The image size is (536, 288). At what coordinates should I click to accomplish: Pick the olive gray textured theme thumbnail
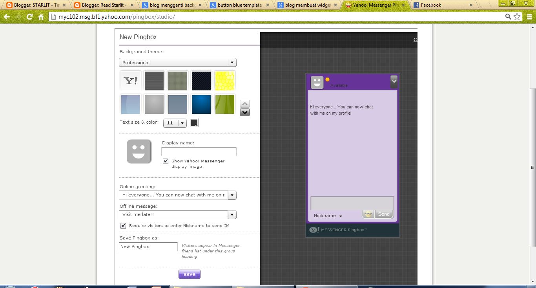(178, 81)
